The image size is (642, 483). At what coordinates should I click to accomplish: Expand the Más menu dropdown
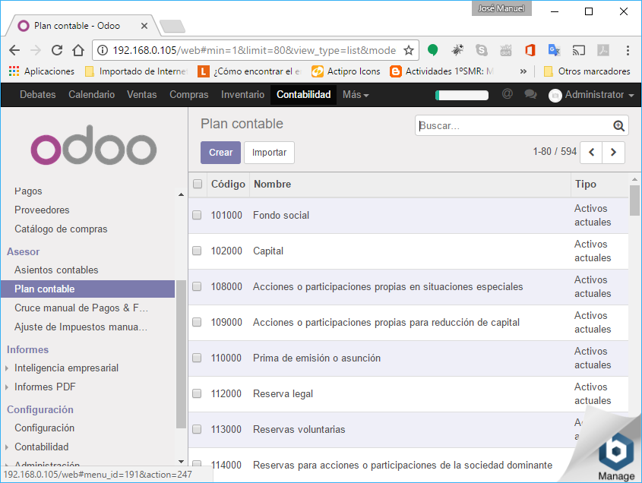[356, 95]
